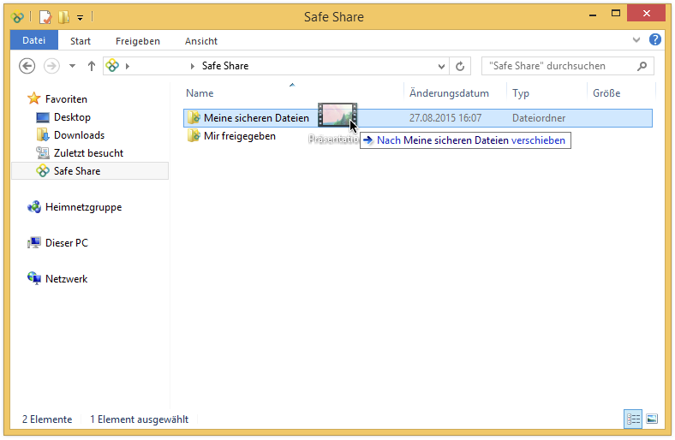Click the search magnifier icon
The height and width of the screenshot is (440, 675).
[642, 66]
